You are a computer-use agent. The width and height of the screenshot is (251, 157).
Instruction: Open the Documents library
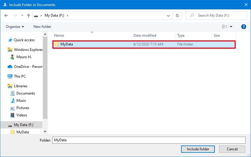tap(26, 93)
